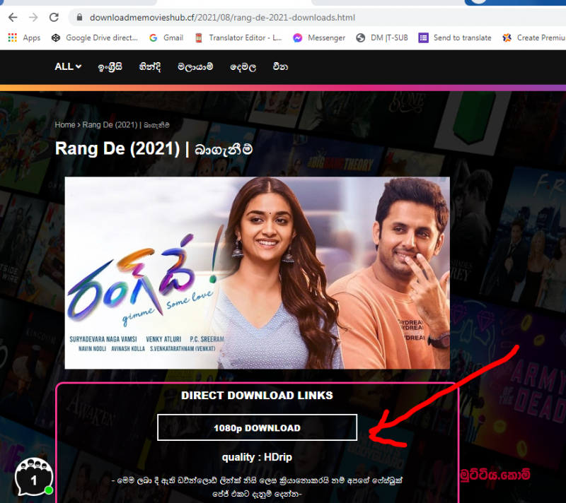Select the quality : HDrip text
566x503 pixels.
[257, 457]
